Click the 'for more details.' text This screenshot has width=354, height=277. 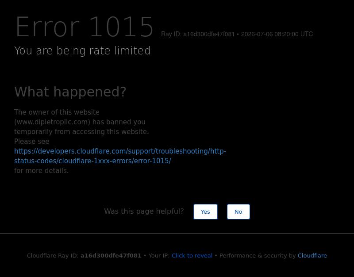pos(41,171)
